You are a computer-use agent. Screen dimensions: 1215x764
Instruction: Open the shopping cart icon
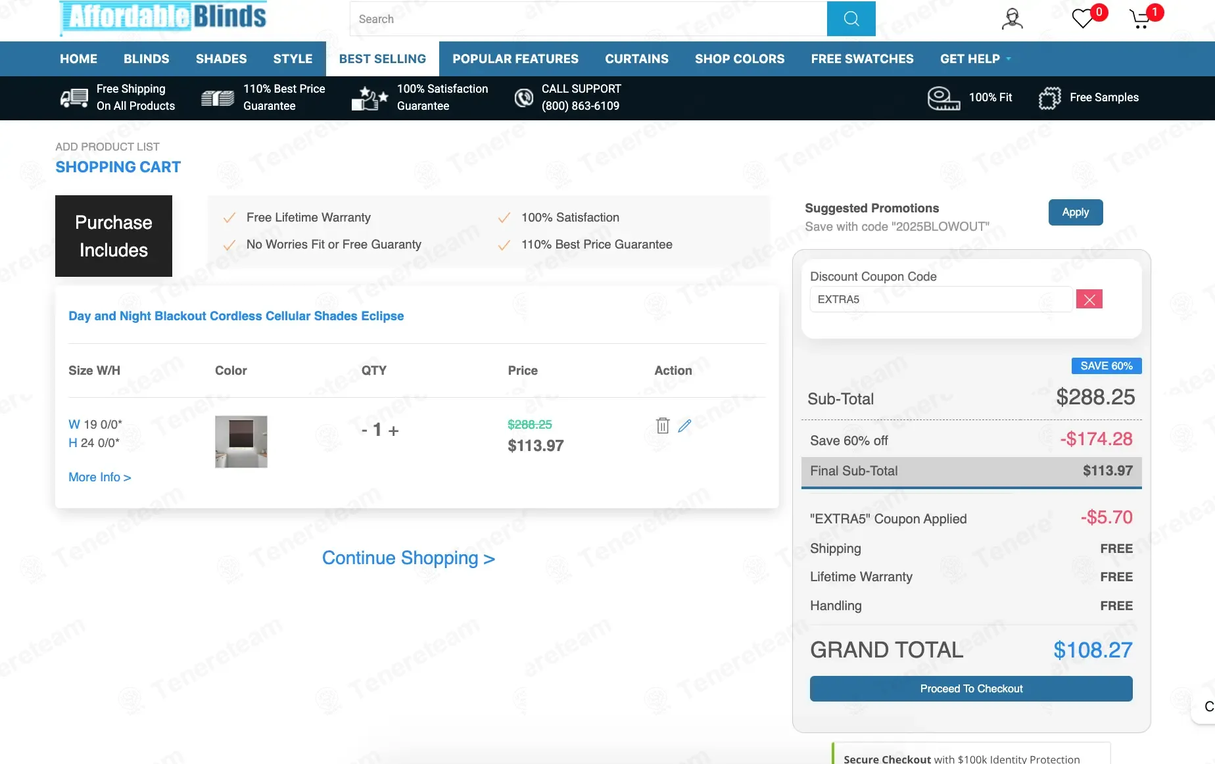click(1140, 18)
